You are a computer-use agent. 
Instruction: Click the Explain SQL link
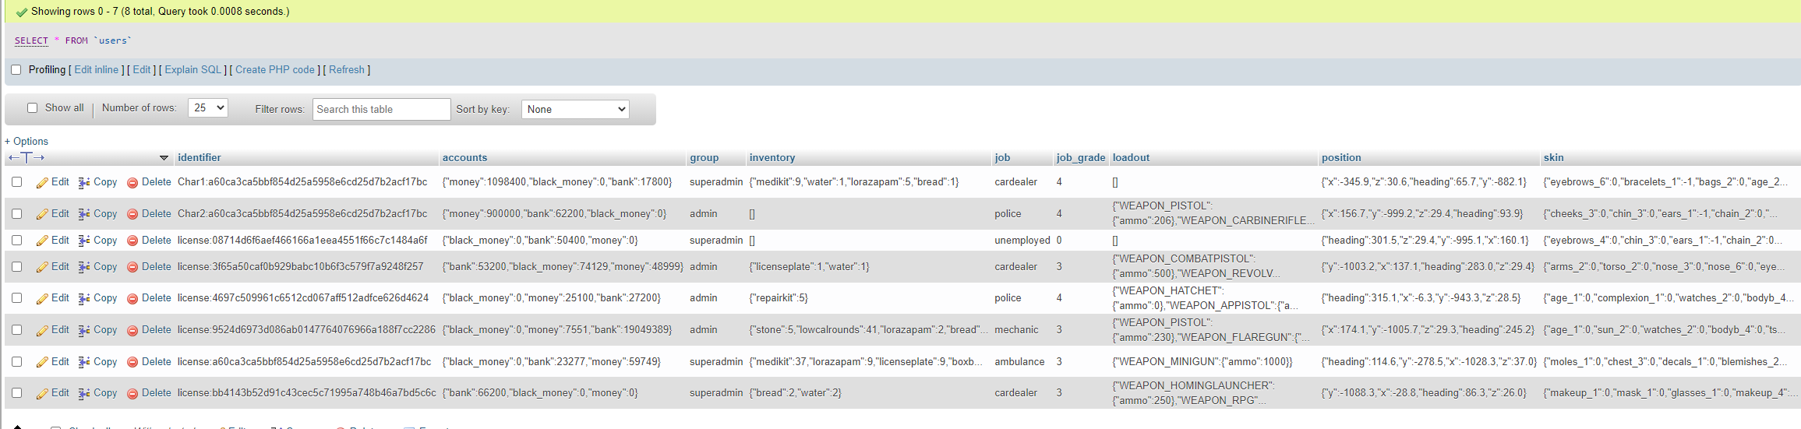pyautogui.click(x=193, y=70)
